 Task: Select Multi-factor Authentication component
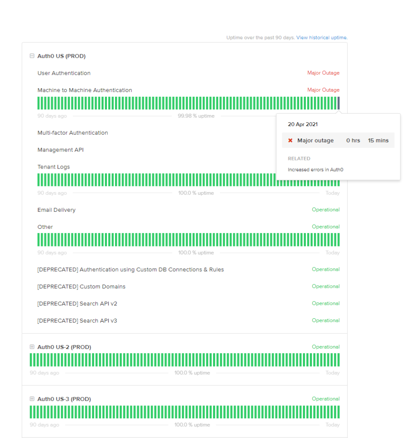73,133
